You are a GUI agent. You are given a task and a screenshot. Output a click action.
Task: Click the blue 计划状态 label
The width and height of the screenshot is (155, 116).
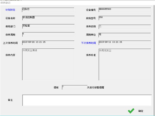pyautogui.click(x=10, y=10)
